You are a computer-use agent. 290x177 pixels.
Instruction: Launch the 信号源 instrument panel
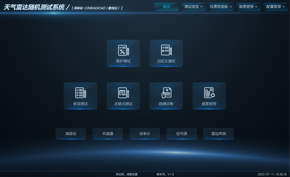(182, 134)
